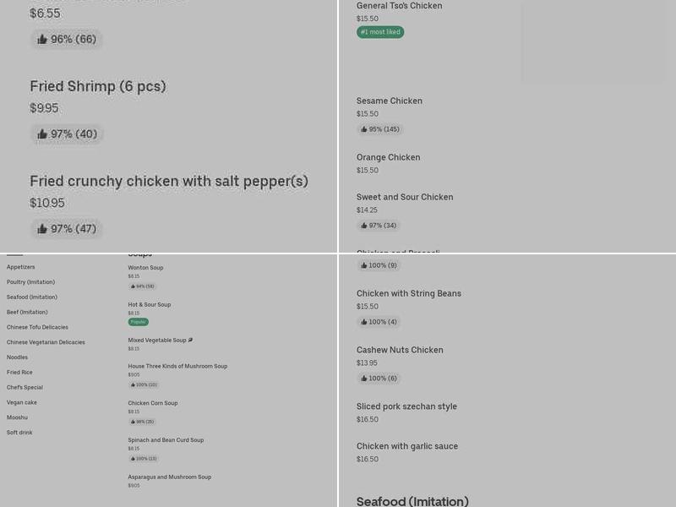Screen dimensions: 676x507
Task: Open Hot & Sour Soup item
Action: [150, 305]
